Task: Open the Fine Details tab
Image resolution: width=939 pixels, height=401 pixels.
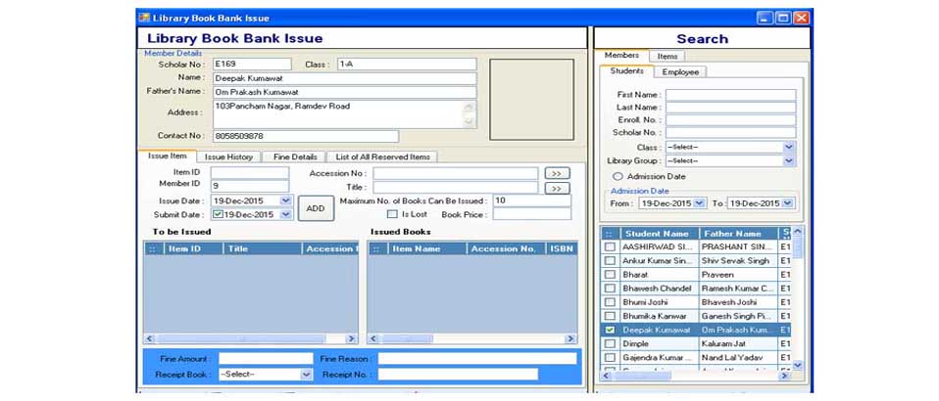Action: 295,156
